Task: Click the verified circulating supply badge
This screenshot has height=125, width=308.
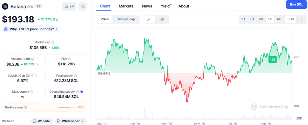Action: [x=82, y=91]
